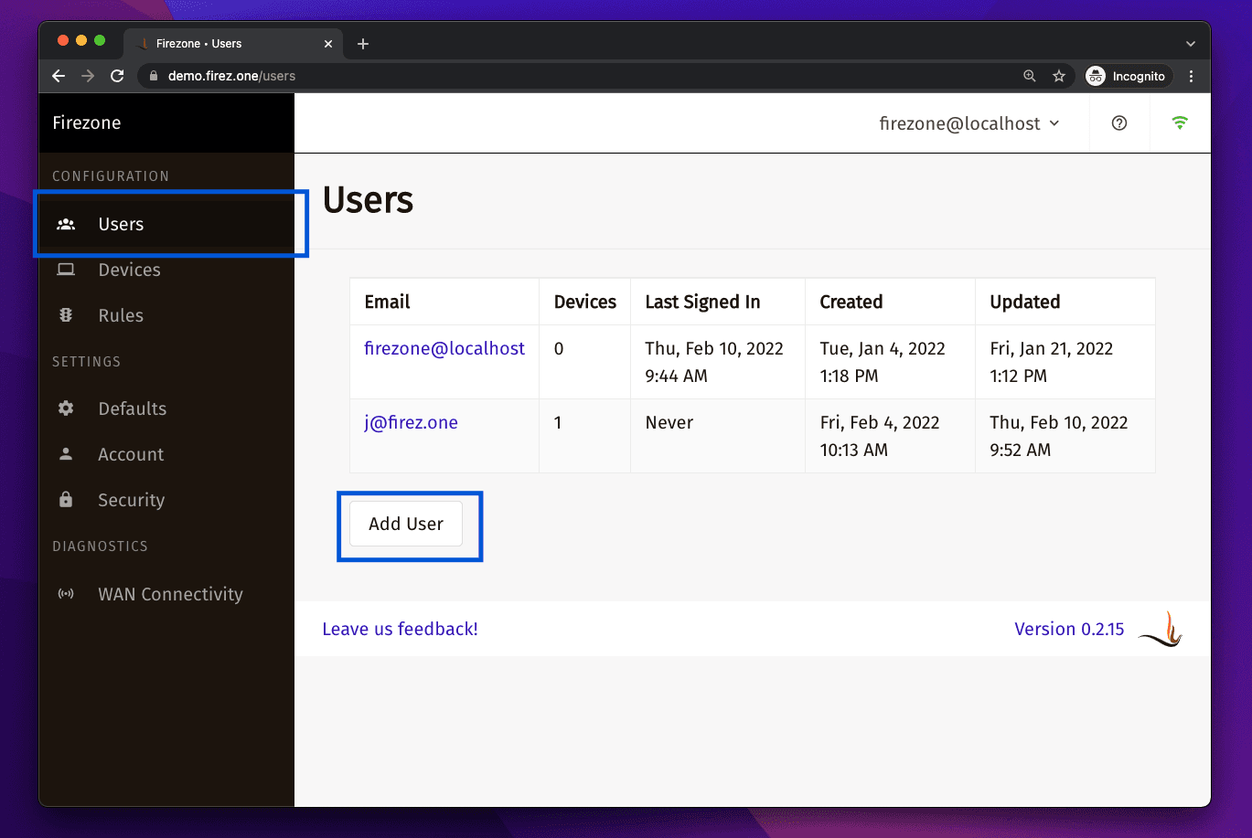The width and height of the screenshot is (1252, 838).
Task: Open a new browser tab with plus
Action: coord(362,42)
